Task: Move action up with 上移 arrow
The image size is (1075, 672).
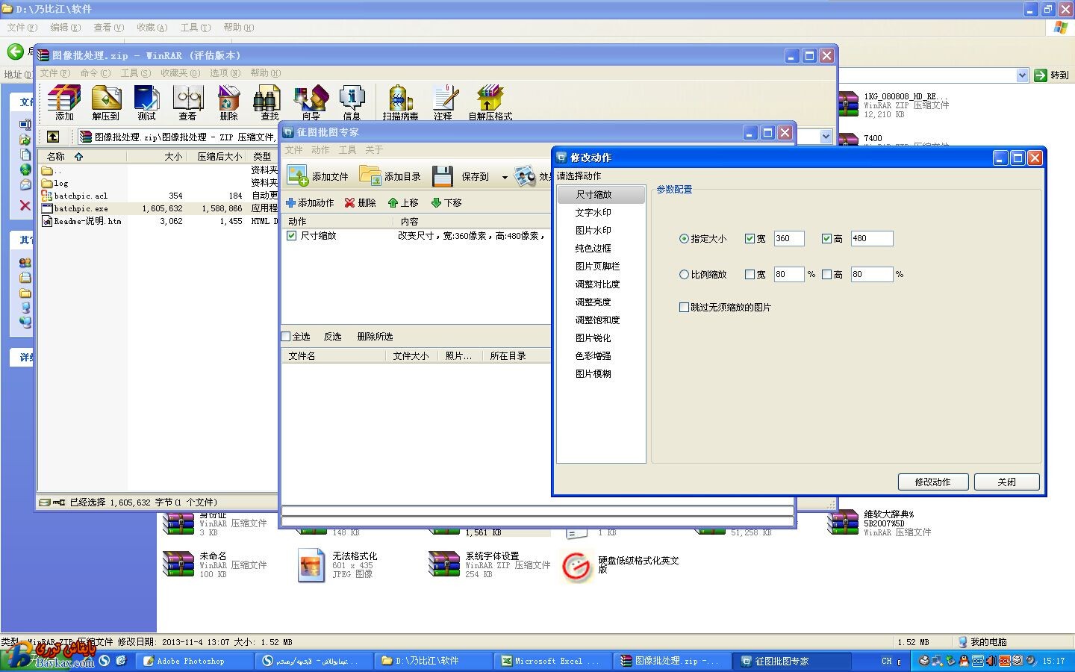Action: [403, 203]
